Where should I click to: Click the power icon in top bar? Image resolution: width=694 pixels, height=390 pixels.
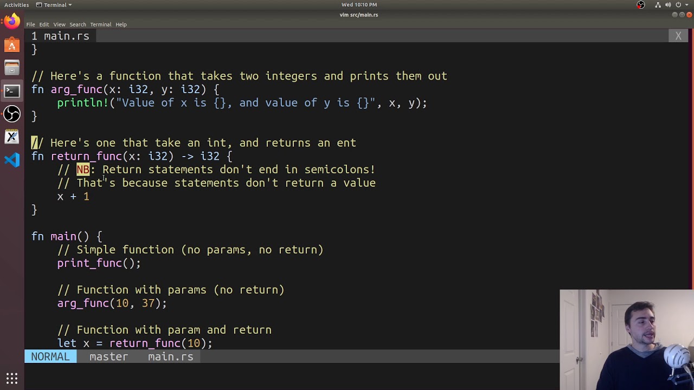coord(678,5)
